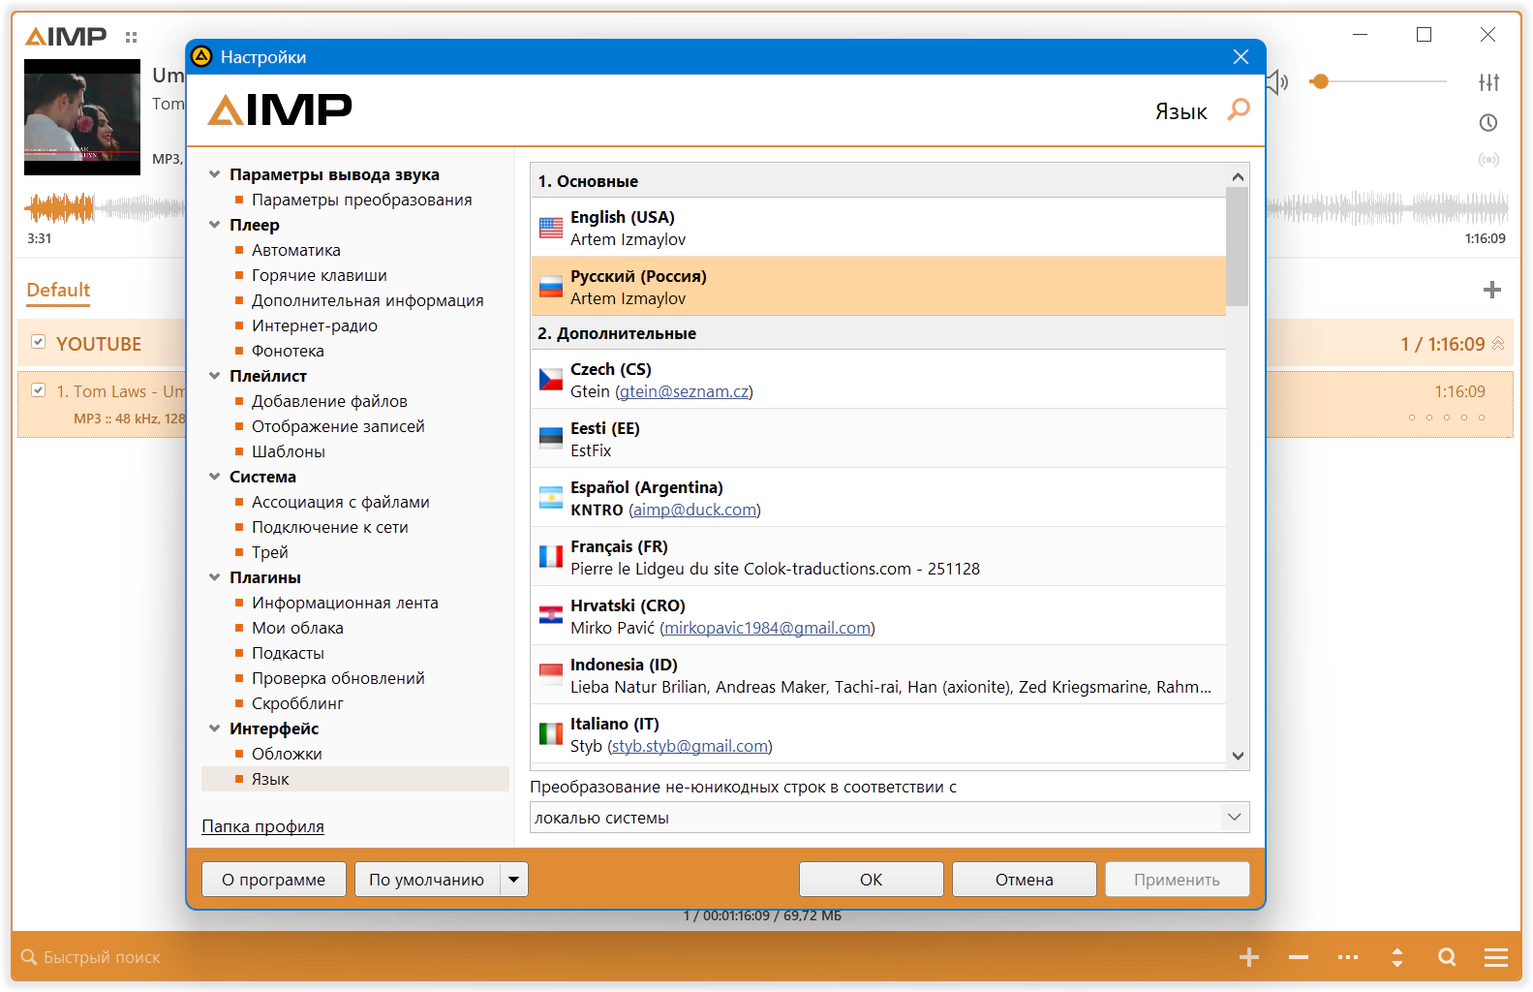Add new playlist with plus icon
The width and height of the screenshot is (1533, 992).
[x=1492, y=290]
